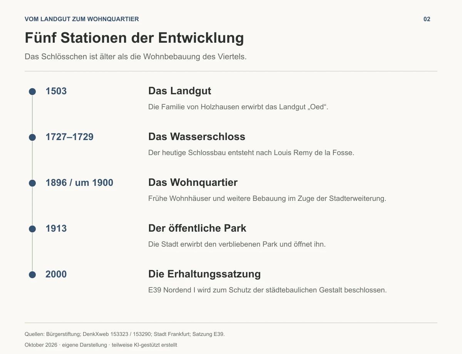Click the Quellen source line in the footer
This screenshot has height=354, width=462.
(x=125, y=334)
